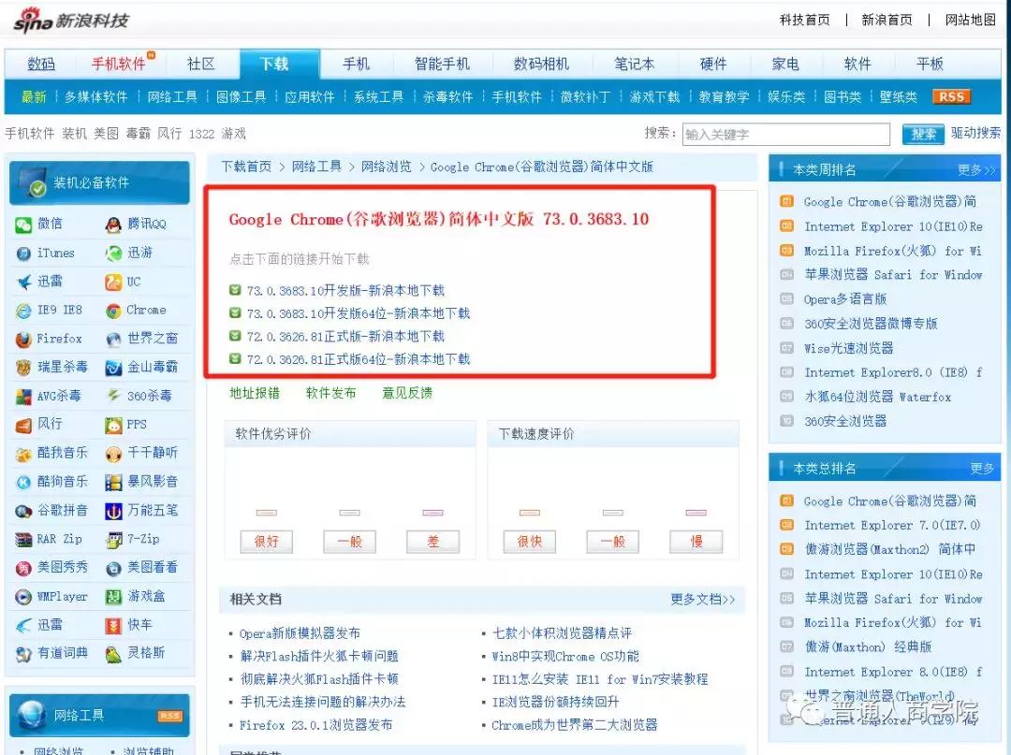The height and width of the screenshot is (755, 1011).
Task: Click the RAR Zip icon in sidebar
Action: pos(25,540)
